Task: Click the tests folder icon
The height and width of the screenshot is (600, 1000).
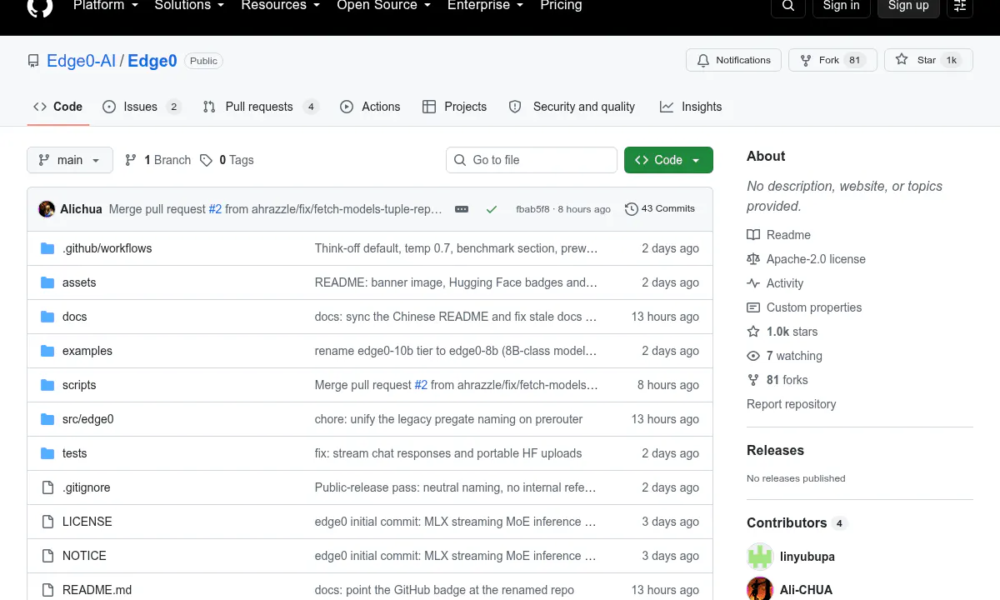Action: pos(47,453)
